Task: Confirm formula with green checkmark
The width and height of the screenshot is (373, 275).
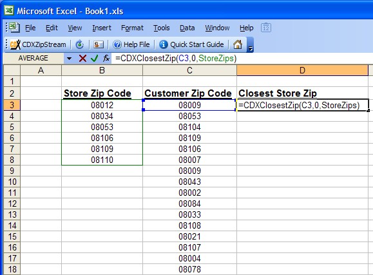Action: pos(95,58)
